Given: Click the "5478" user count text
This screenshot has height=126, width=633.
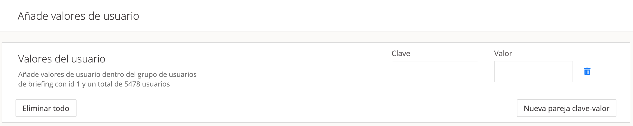Looking at the screenshot, I should tap(132, 84).
